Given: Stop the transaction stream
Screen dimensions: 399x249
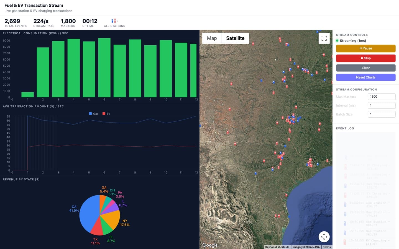Looking at the screenshot, I should [366, 58].
